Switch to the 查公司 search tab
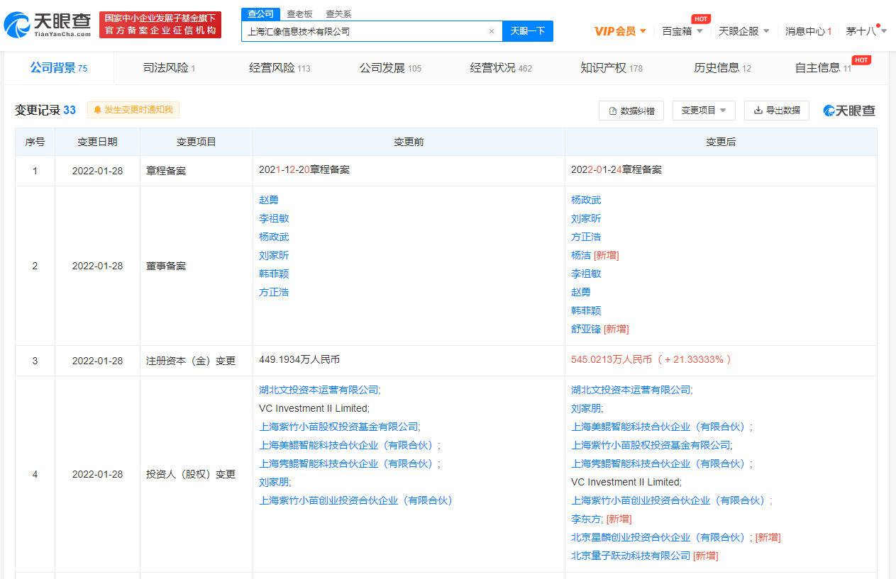The image size is (896, 579). coord(260,14)
